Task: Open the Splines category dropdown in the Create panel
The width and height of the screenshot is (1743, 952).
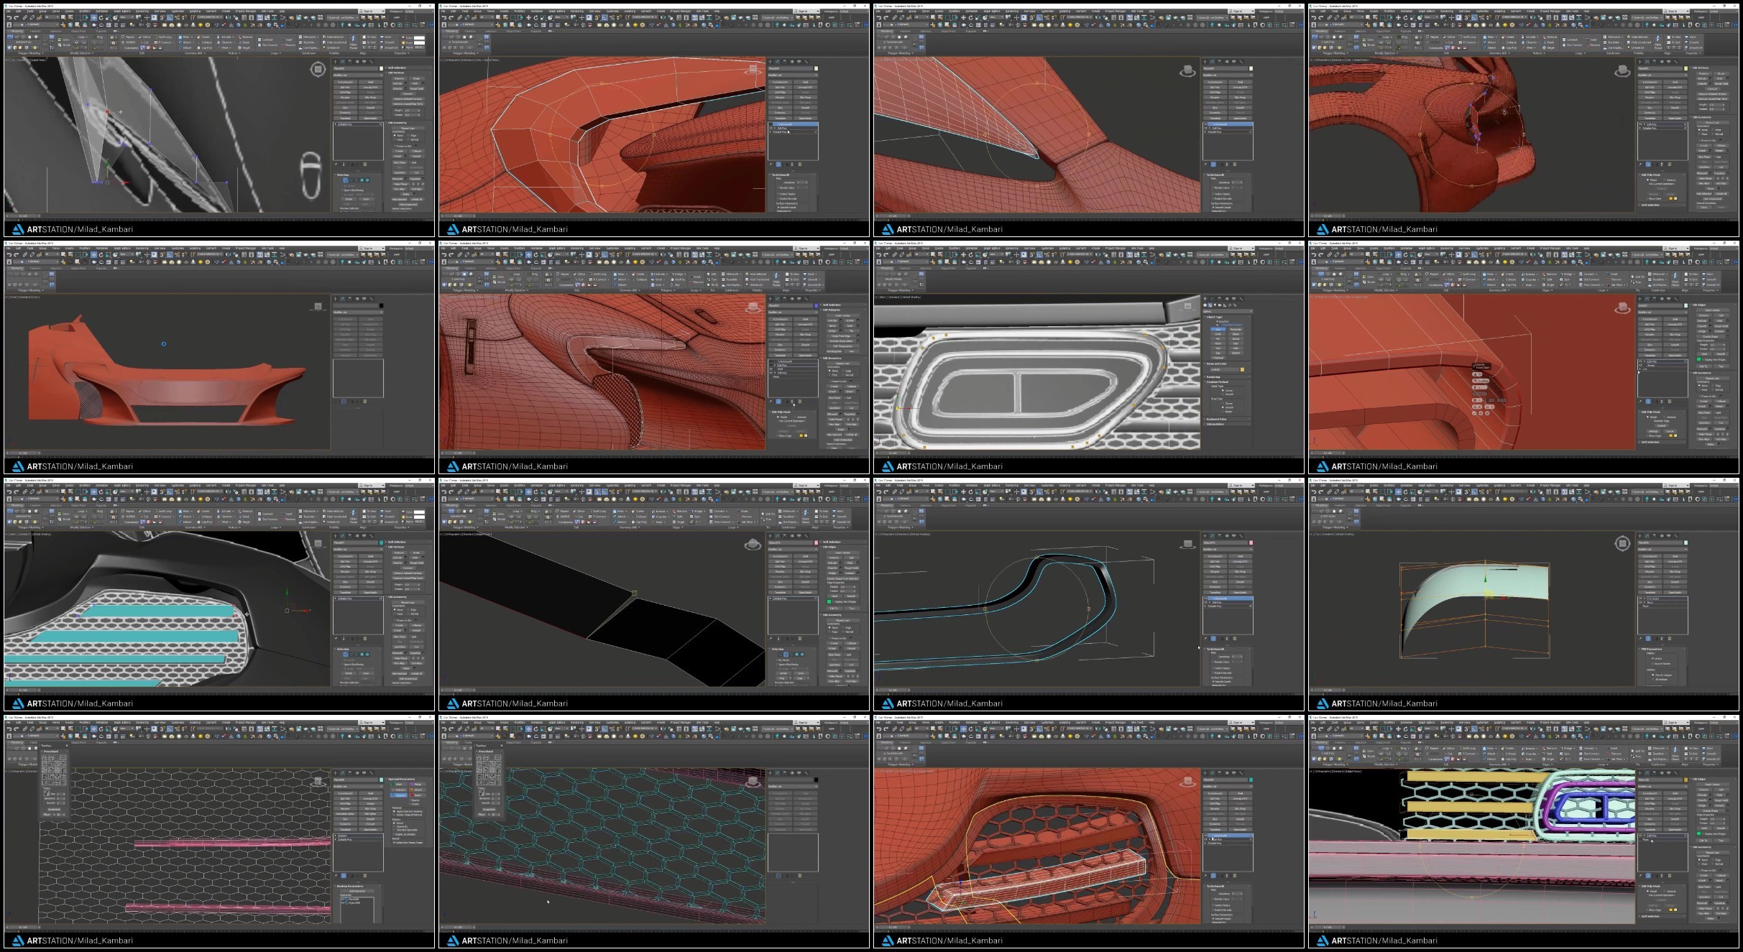Action: [x=1228, y=311]
